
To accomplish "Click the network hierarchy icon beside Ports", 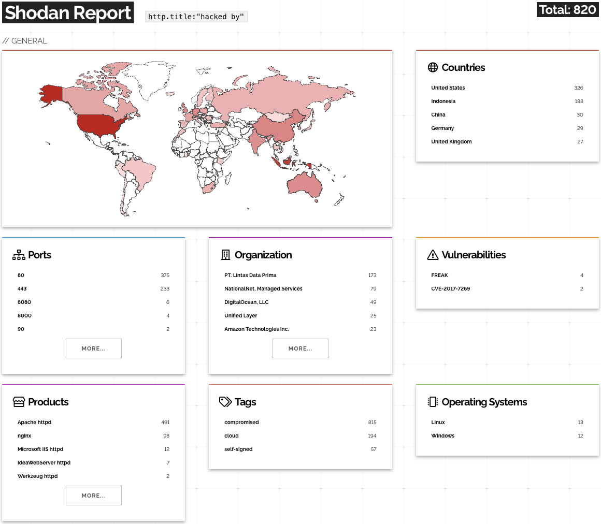I will click(x=19, y=254).
